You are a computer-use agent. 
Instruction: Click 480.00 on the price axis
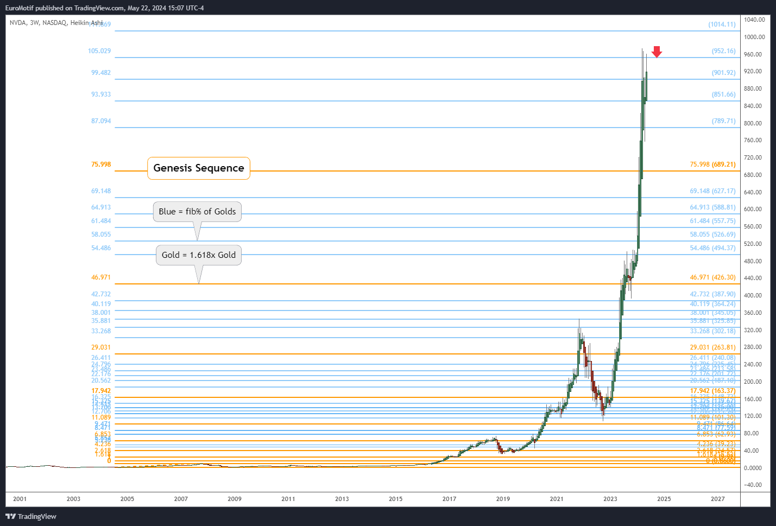pyautogui.click(x=753, y=261)
